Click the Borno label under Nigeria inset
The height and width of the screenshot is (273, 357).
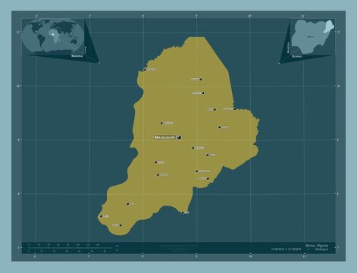[296, 56]
